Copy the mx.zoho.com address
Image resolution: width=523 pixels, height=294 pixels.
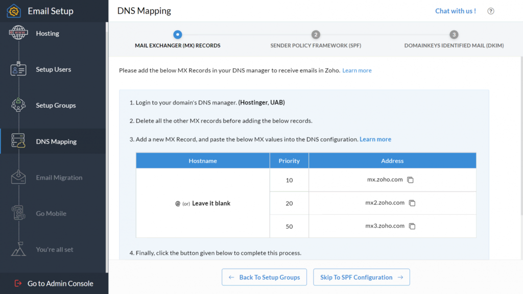coord(410,180)
